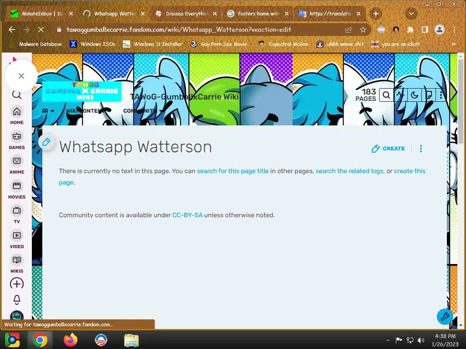
Task: Open the Chrome profile avatar
Action: coord(440,30)
